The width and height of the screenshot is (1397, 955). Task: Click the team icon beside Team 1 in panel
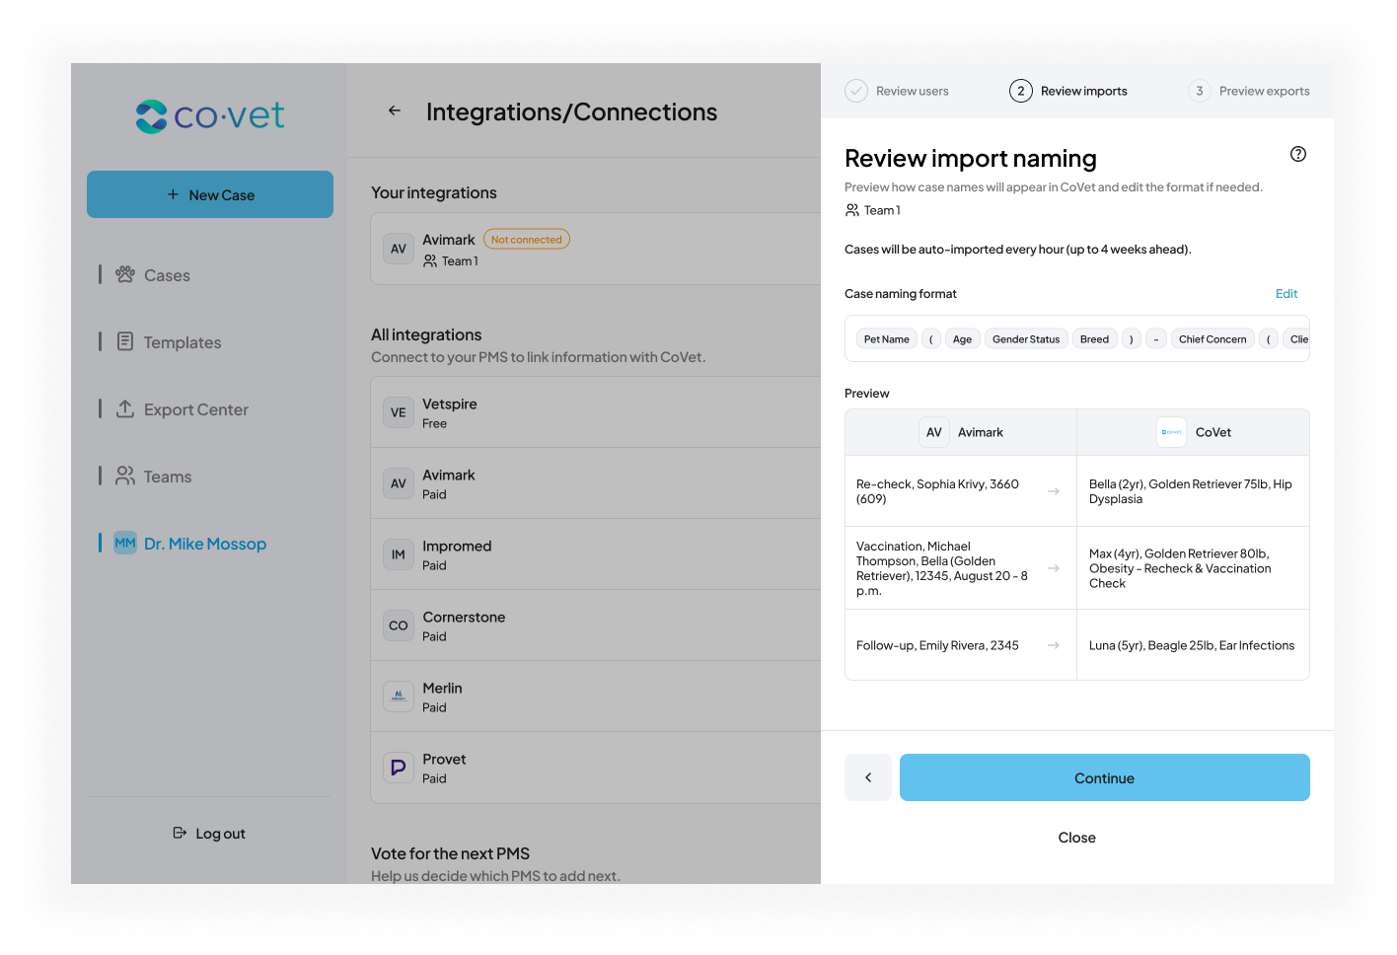coord(852,210)
